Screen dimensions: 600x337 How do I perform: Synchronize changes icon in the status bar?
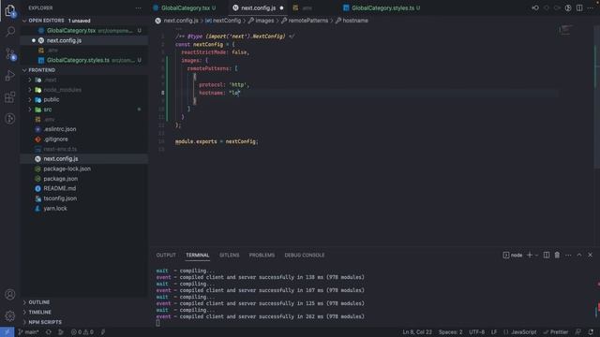point(49,332)
